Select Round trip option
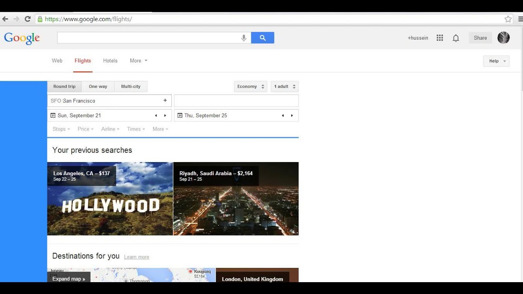This screenshot has height=294, width=523. pos(65,87)
